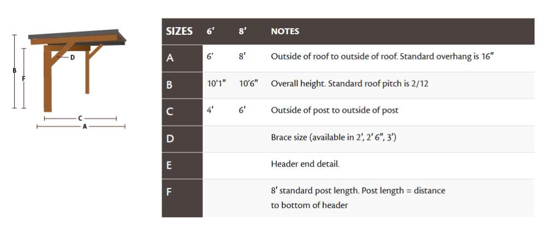546x239 pixels.
Task: Click the 8' column header
Action: (242, 32)
